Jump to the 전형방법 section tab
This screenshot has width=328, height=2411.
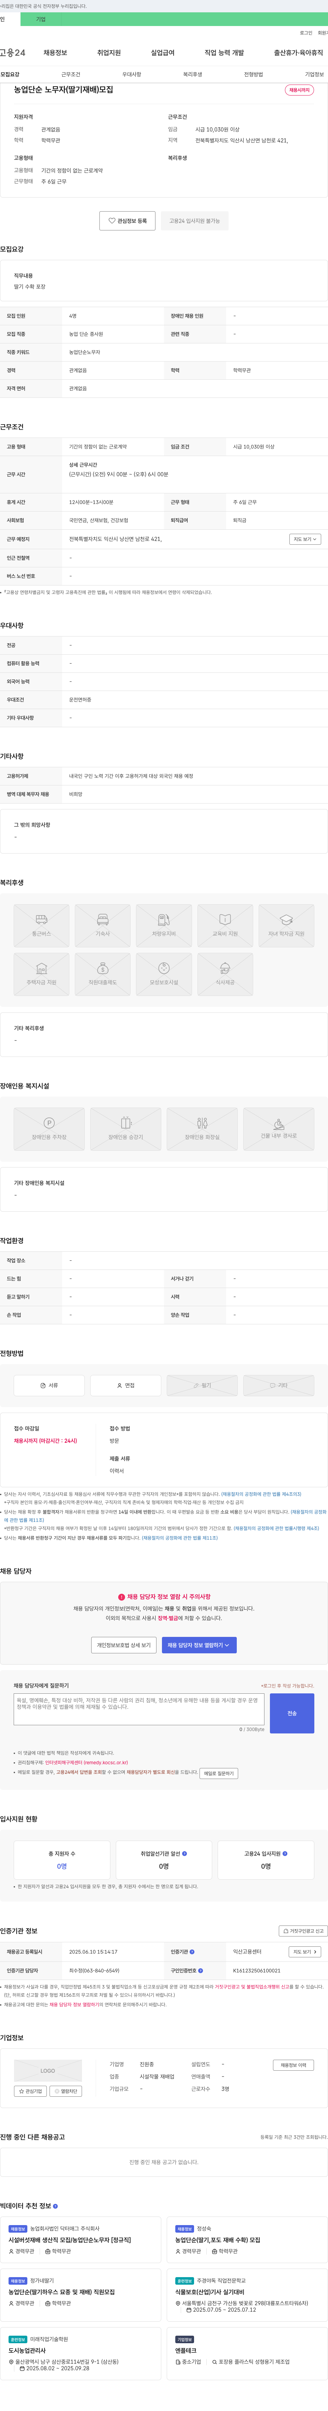coord(253,74)
